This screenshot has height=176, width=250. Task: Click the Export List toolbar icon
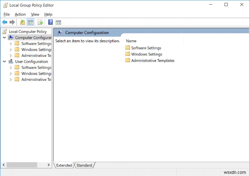(40, 22)
